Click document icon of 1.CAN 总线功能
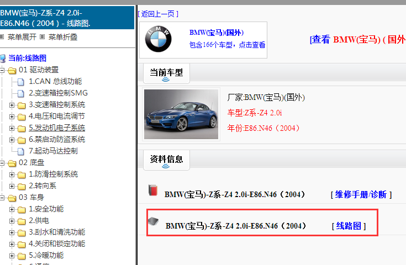 point(21,82)
